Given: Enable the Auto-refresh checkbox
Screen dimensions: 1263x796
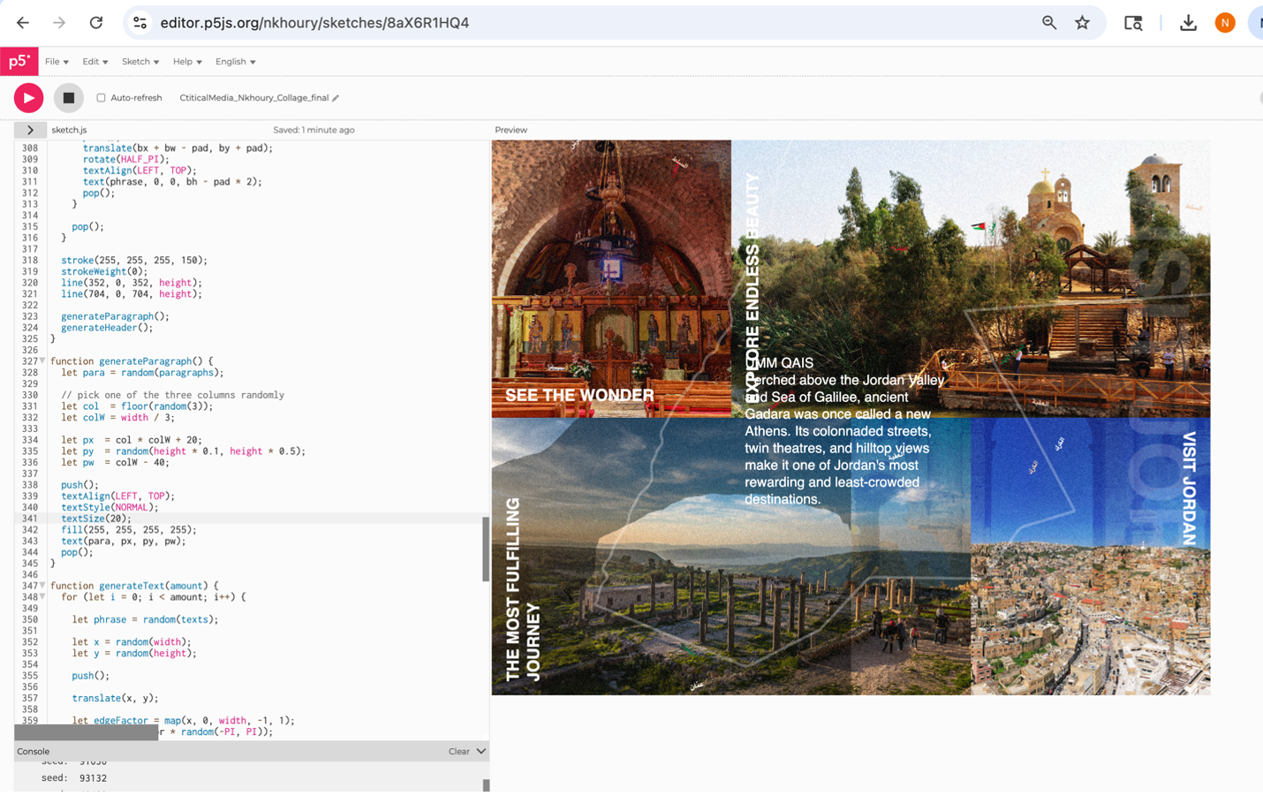Looking at the screenshot, I should coord(101,98).
